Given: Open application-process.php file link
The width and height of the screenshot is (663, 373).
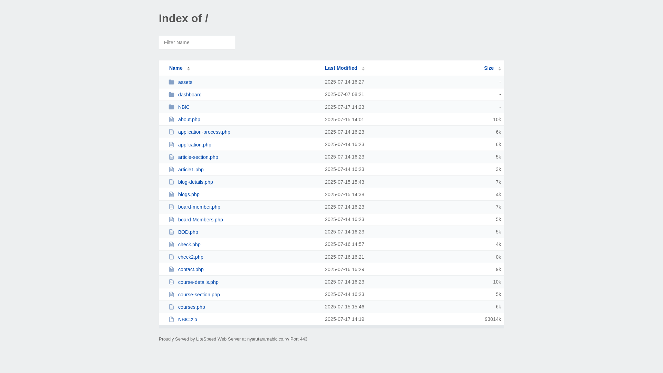Looking at the screenshot, I should point(204,132).
